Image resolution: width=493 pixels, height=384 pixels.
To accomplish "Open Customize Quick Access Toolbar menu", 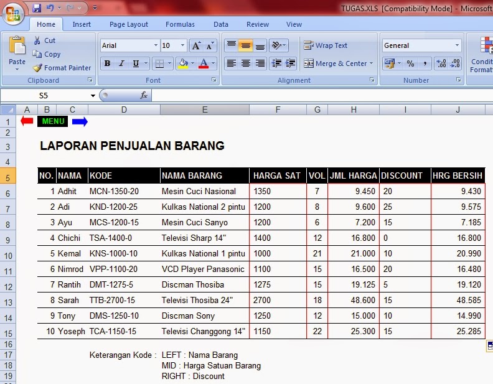I will pyautogui.click(x=95, y=8).
